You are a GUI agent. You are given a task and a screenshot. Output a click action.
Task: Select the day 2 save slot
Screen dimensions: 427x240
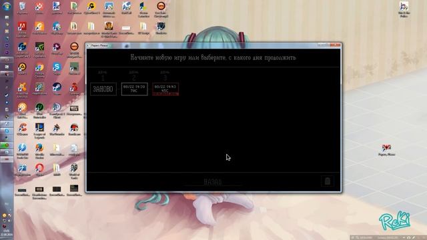134,89
